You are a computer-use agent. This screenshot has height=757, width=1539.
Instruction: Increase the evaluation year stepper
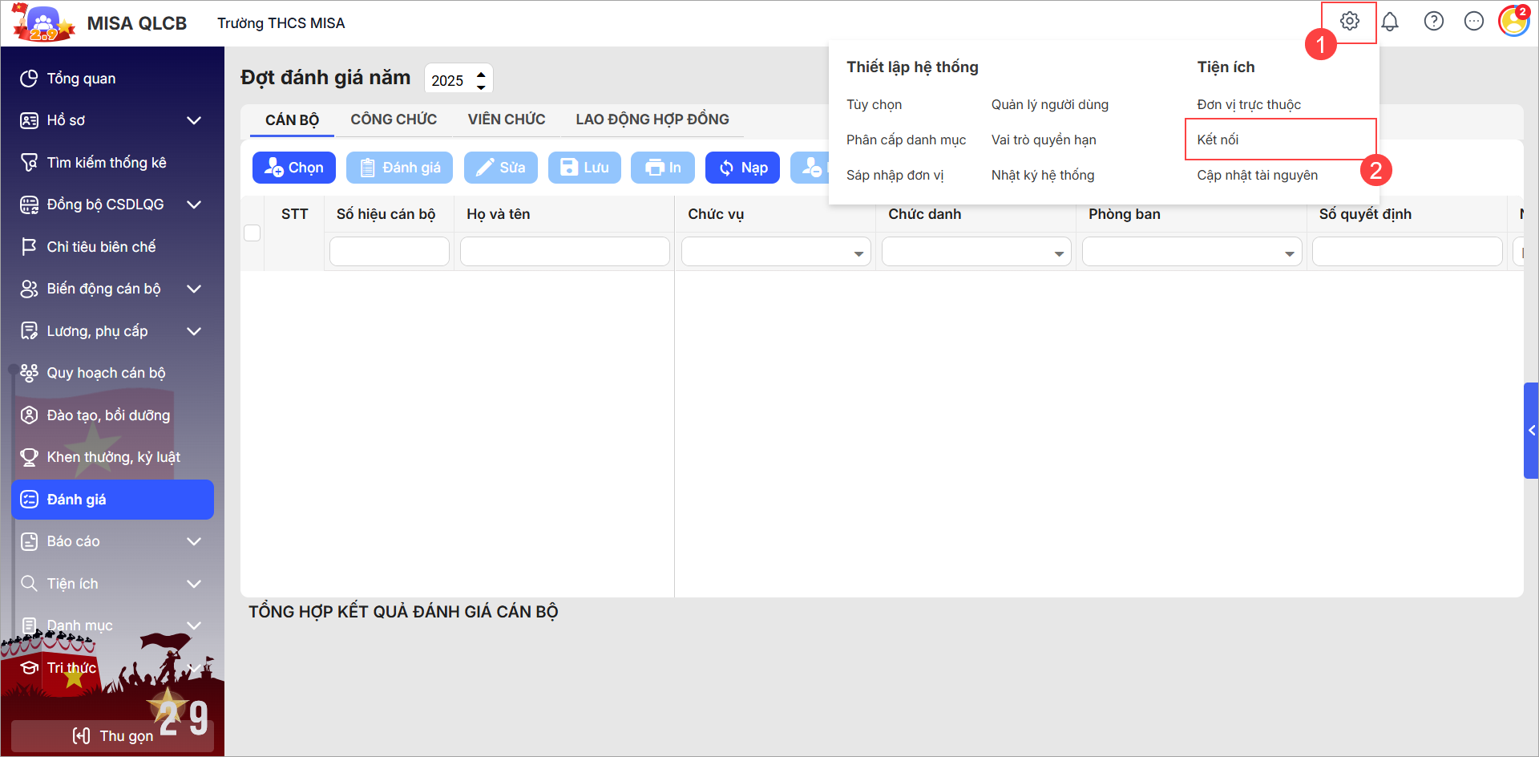pyautogui.click(x=481, y=74)
